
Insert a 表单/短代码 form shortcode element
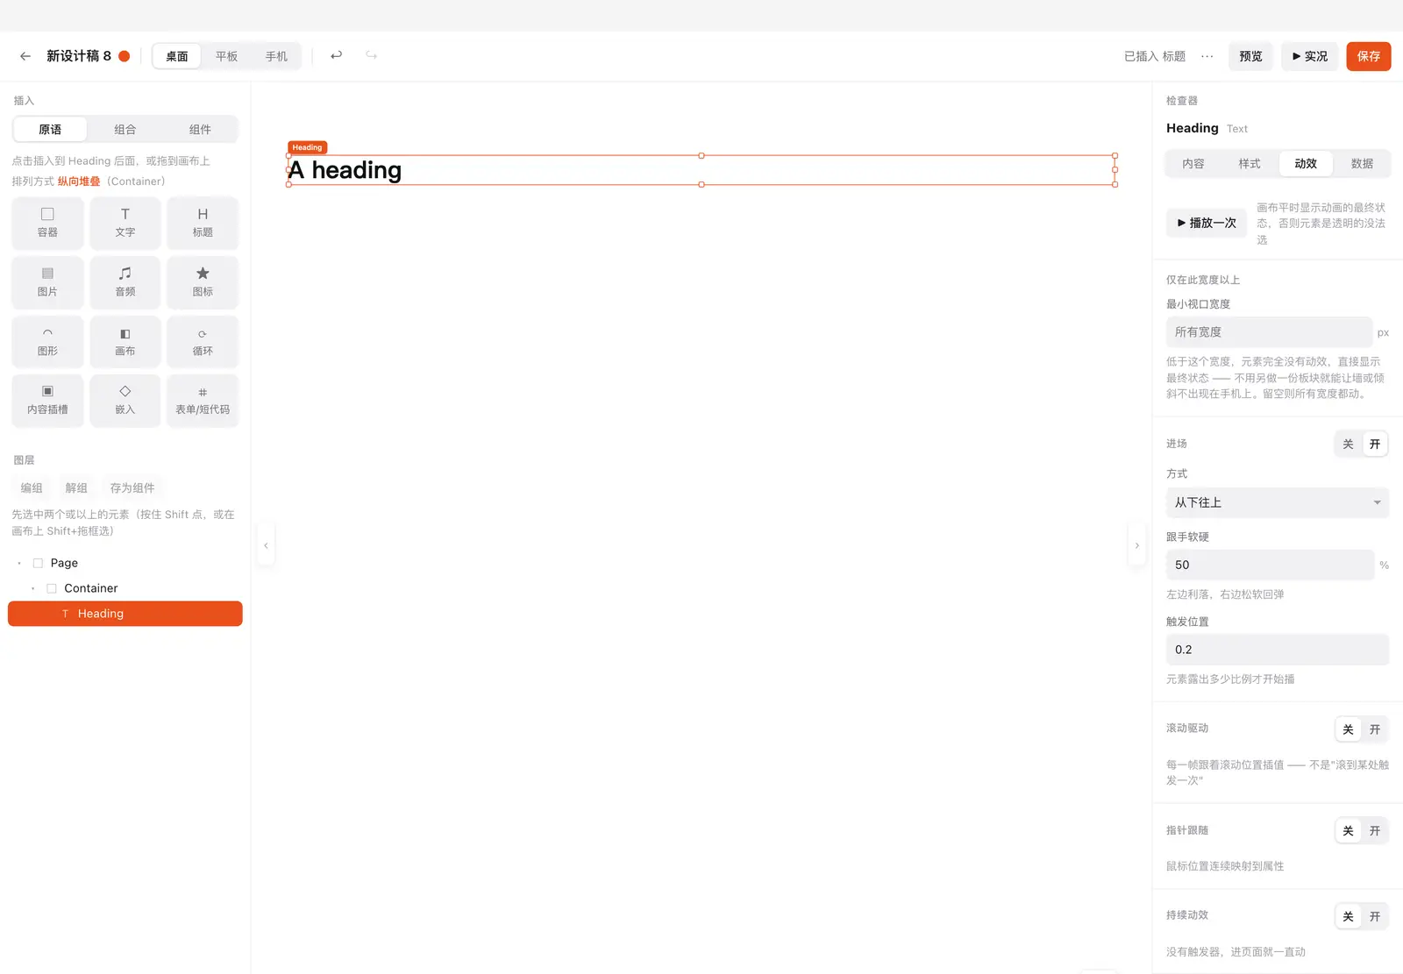click(x=203, y=401)
